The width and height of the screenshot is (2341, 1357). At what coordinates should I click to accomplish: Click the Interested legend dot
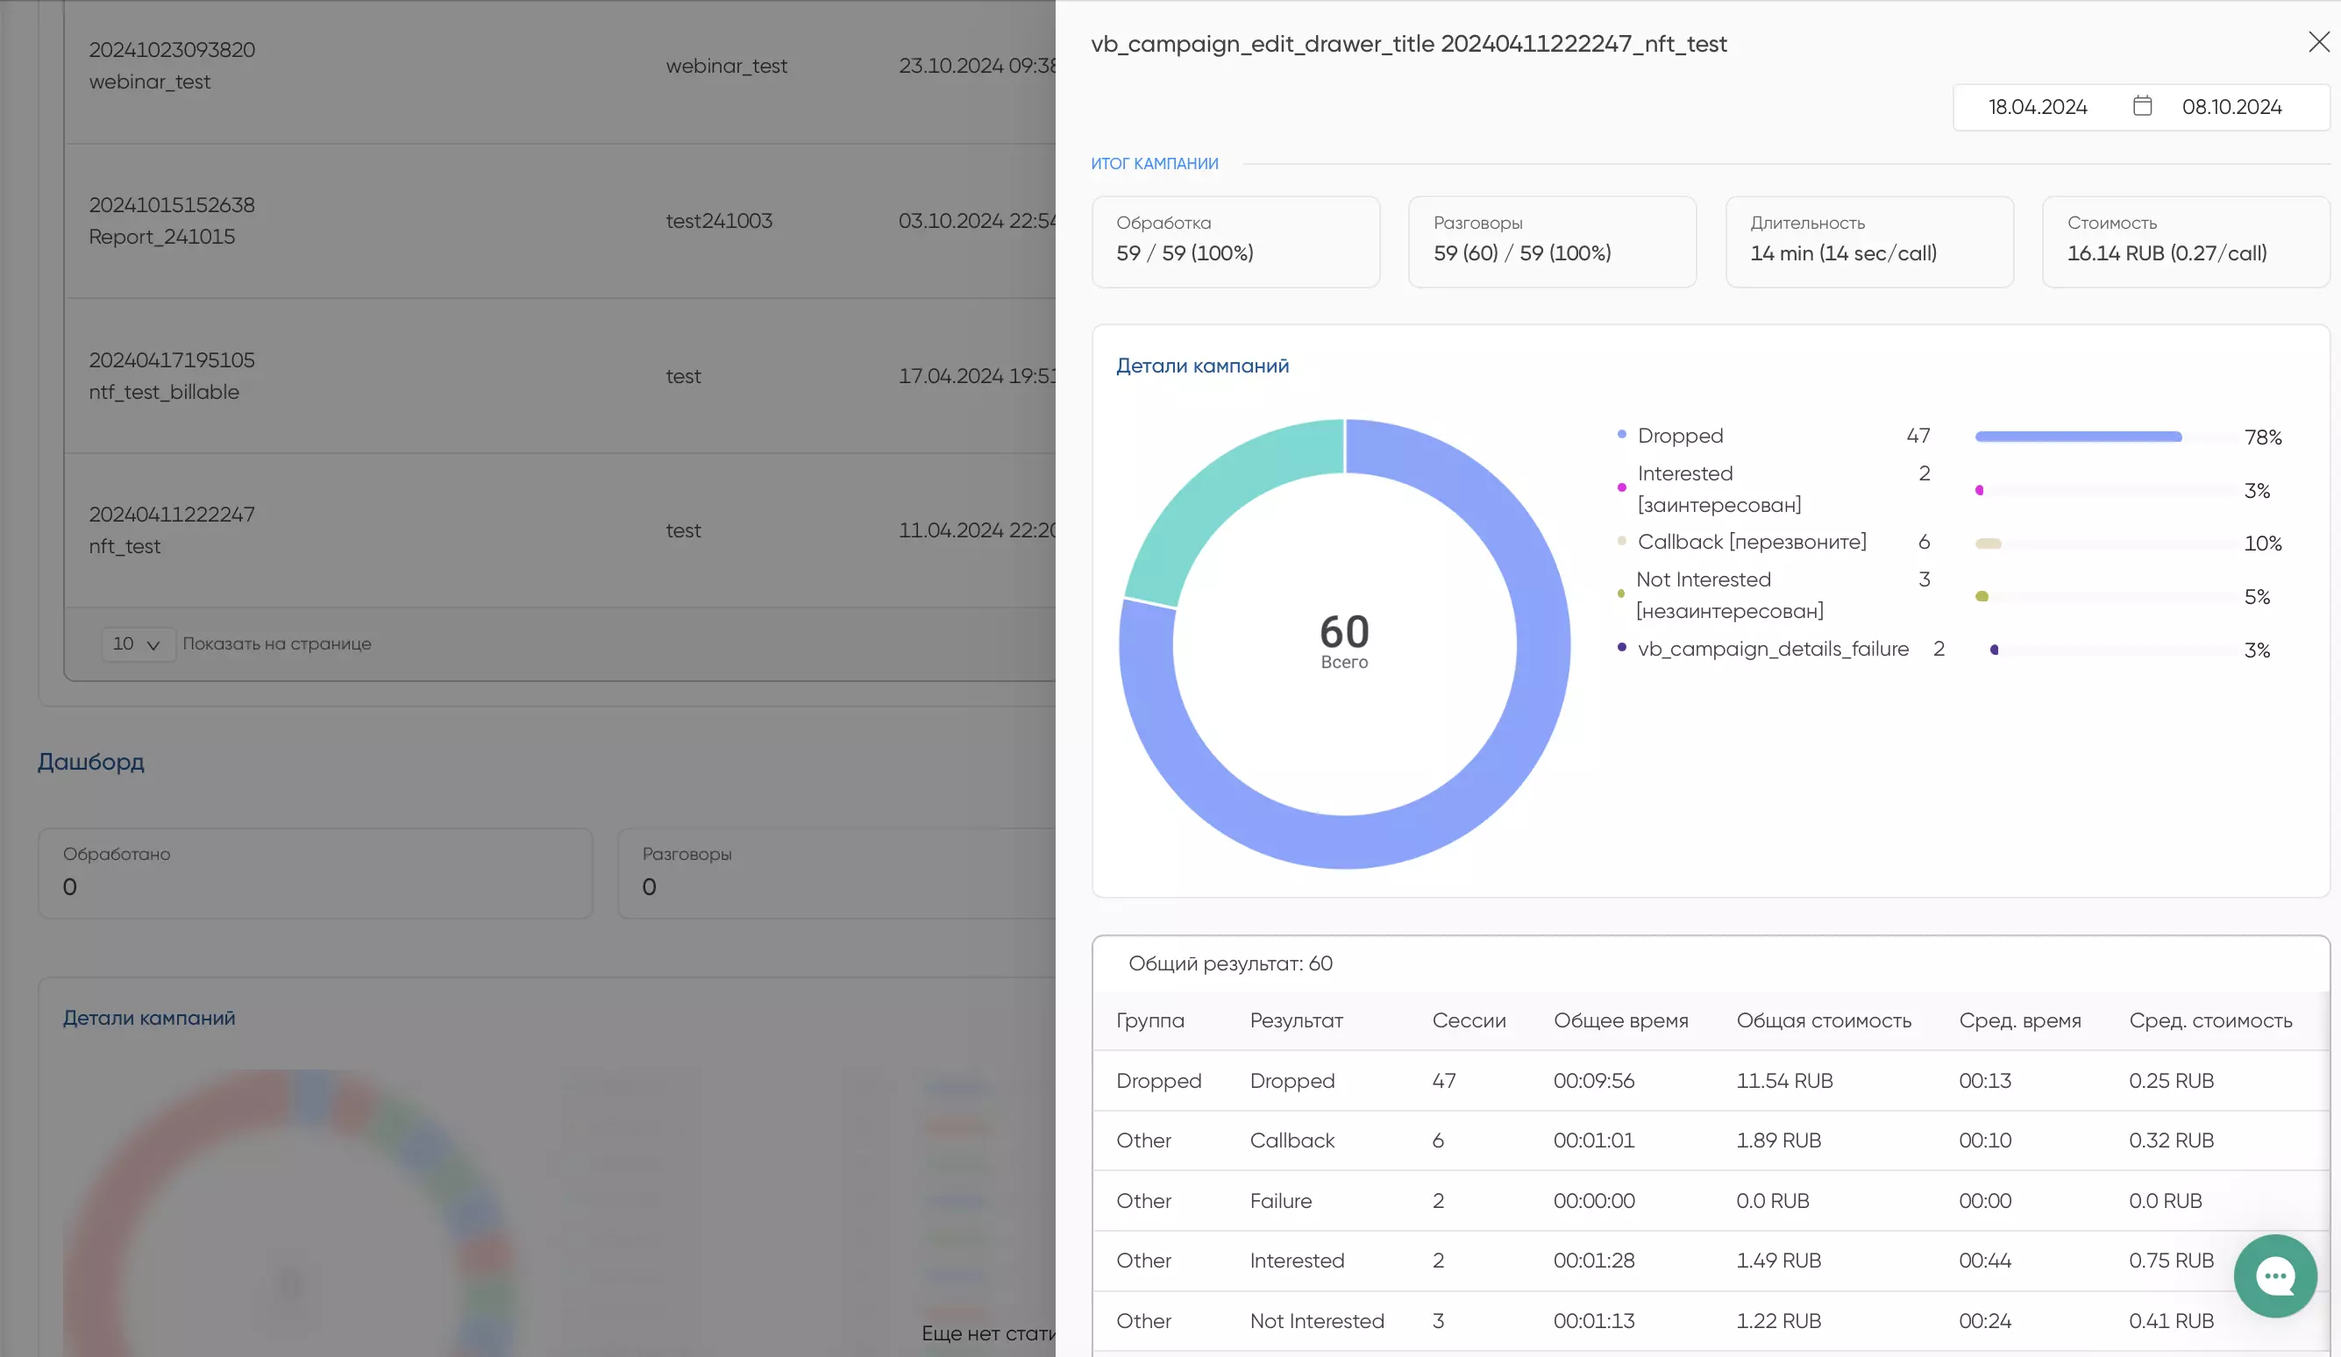(1621, 487)
